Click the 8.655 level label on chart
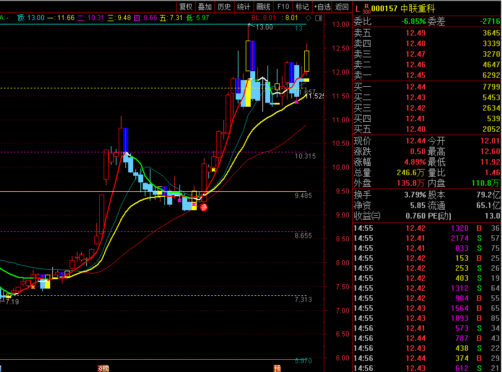 click(x=303, y=236)
